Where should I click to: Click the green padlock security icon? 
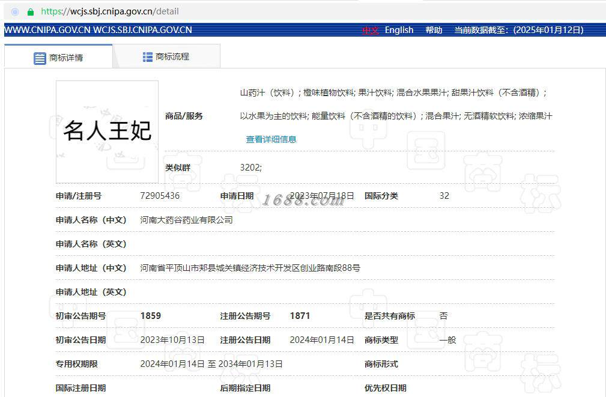coord(31,12)
